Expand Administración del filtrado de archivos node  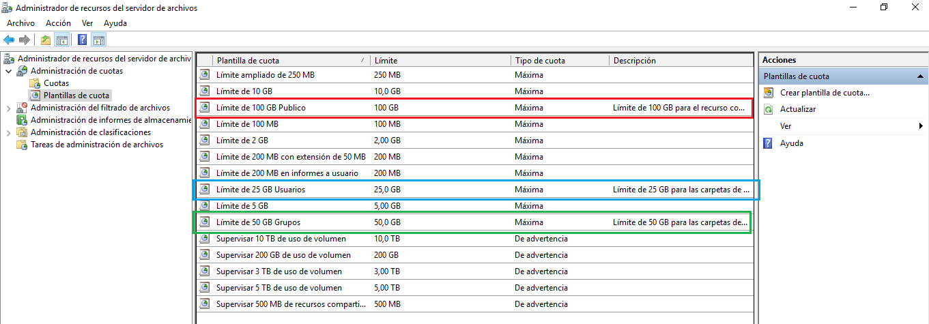8,108
